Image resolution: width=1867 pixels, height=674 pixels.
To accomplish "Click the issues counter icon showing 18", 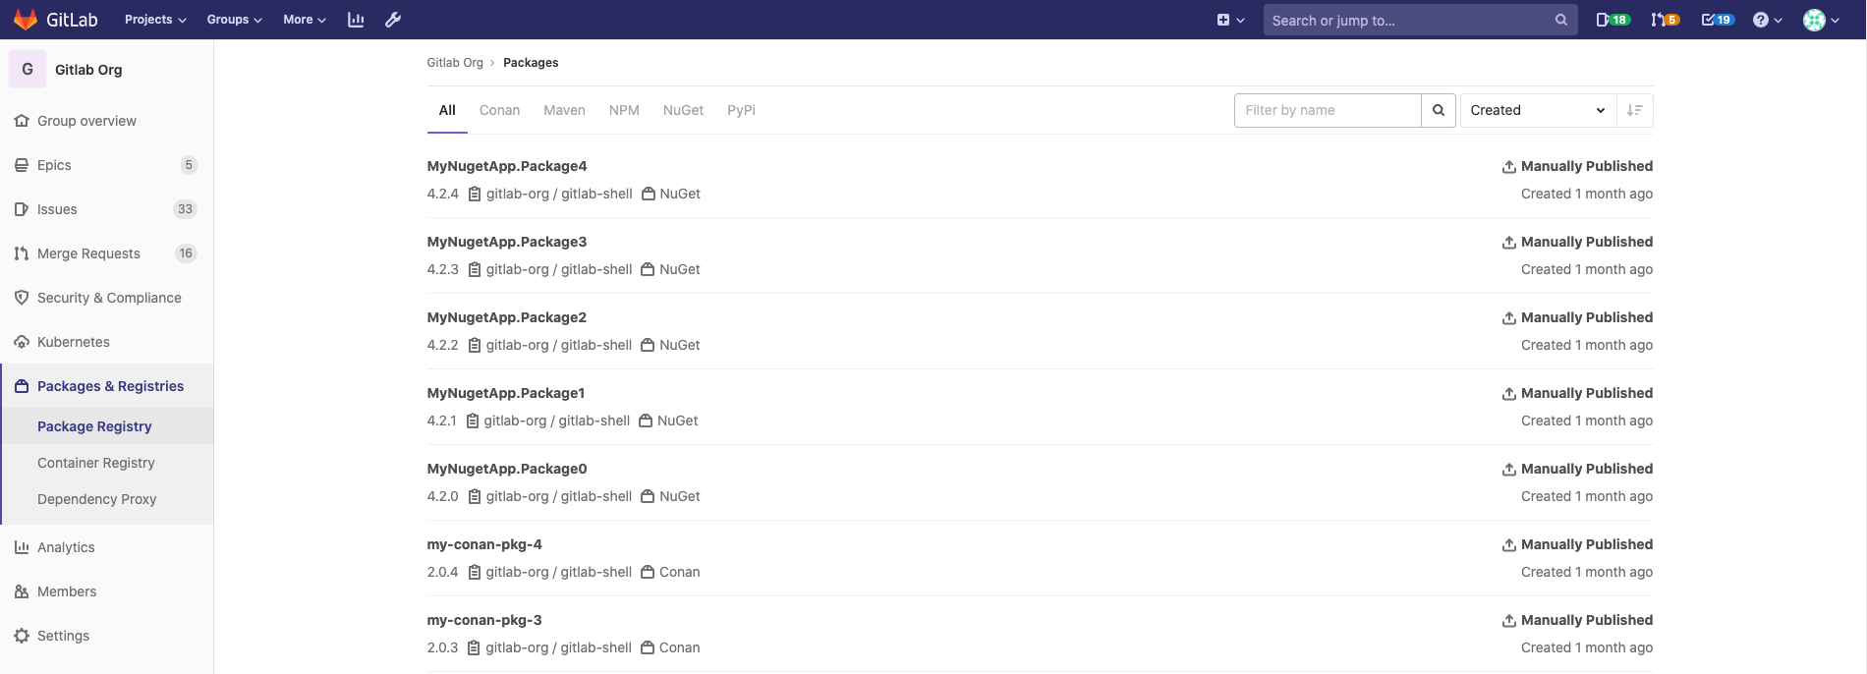I will (x=1612, y=20).
